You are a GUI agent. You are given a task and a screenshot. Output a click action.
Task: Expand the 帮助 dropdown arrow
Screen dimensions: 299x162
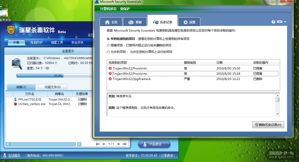coord(285,22)
